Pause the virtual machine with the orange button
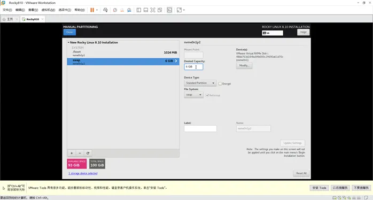The image size is (373, 200). point(92,10)
